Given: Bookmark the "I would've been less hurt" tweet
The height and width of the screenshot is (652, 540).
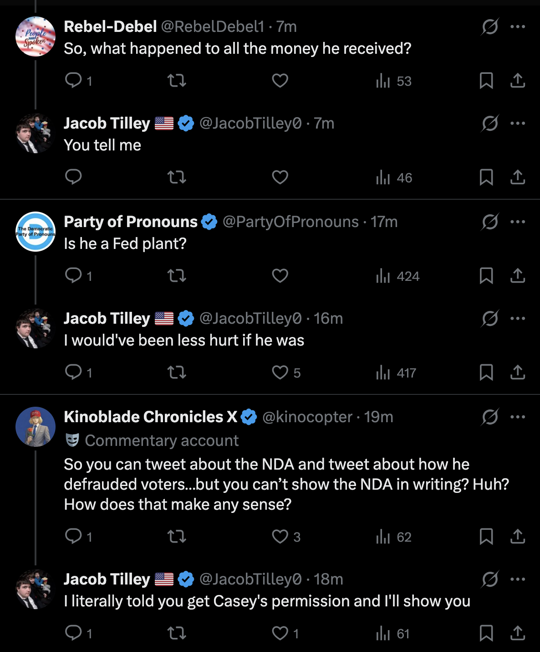Looking at the screenshot, I should (486, 373).
